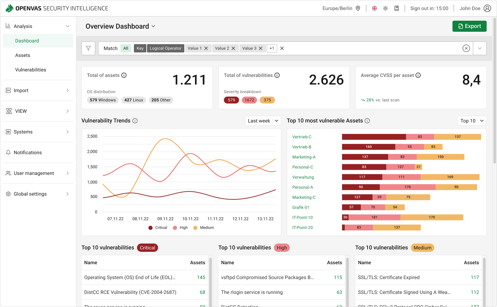Open asset count 145 for OS End of Life
This screenshot has height=307, width=497.
pyautogui.click(x=201, y=277)
